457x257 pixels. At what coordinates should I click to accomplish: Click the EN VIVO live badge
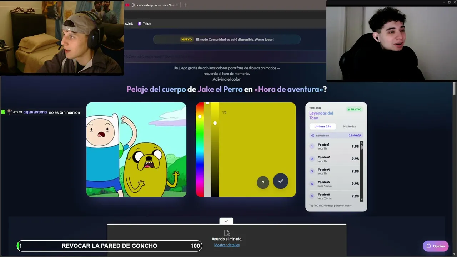(x=354, y=109)
